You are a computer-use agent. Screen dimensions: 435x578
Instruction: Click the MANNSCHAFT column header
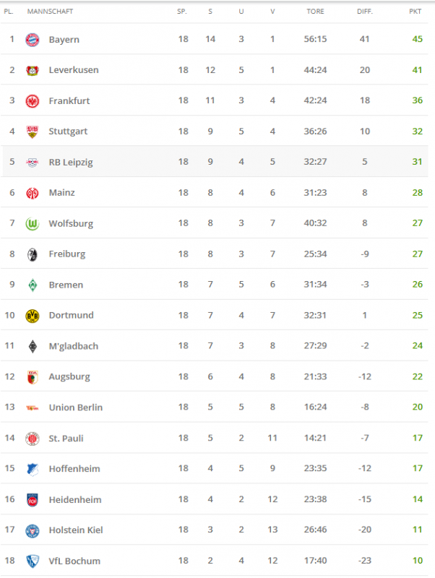[x=50, y=12]
